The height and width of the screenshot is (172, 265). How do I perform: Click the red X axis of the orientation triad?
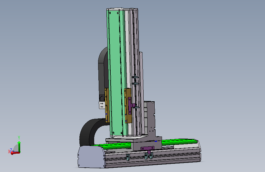pyautogui.click(x=15, y=153)
